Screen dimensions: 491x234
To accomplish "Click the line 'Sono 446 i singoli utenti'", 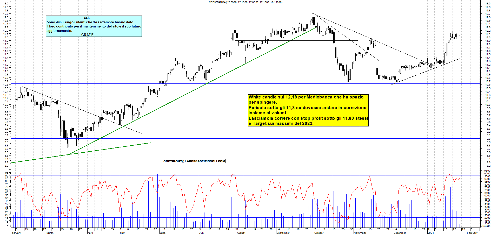I will 90,22.
